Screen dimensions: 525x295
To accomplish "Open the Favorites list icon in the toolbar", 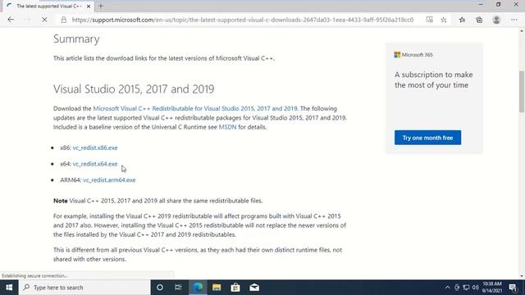I will tap(462, 20).
